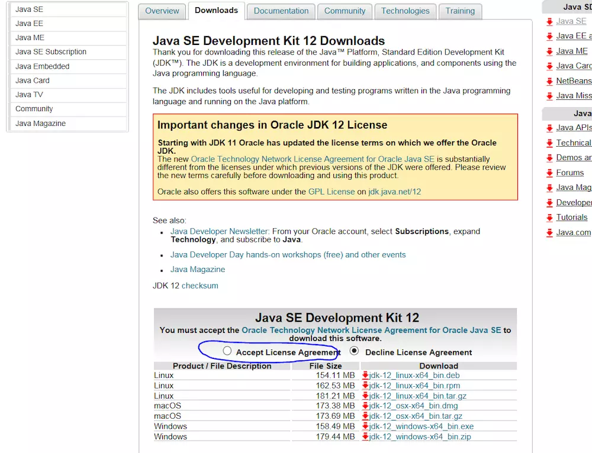This screenshot has height=453, width=592.
Task: Download jdk-12_osx-x64_bin.tar.gz file link
Action: 416,416
